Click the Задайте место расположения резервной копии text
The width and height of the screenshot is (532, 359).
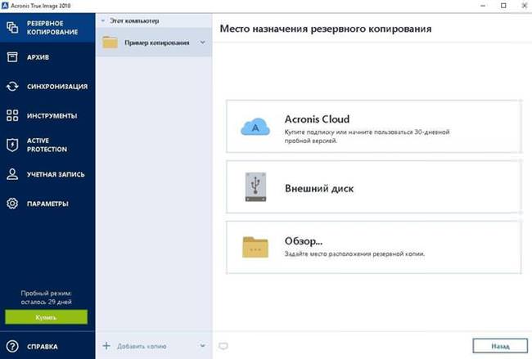click(x=354, y=254)
